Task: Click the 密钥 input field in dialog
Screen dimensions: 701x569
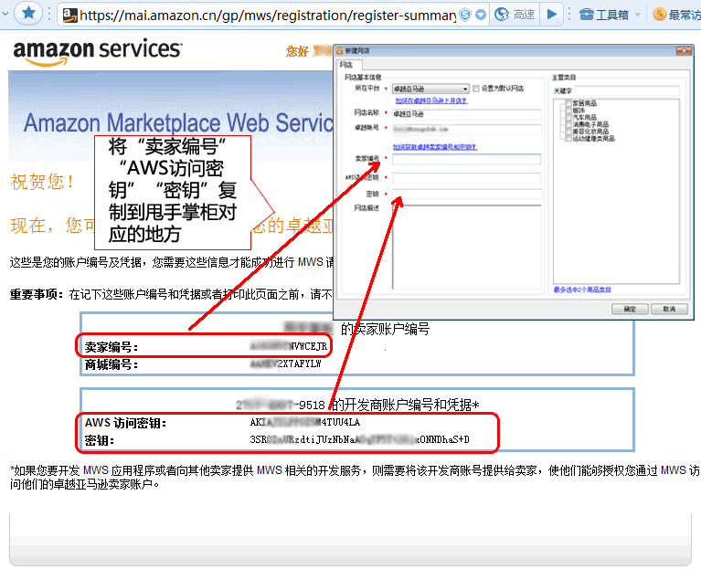Action: click(x=467, y=194)
